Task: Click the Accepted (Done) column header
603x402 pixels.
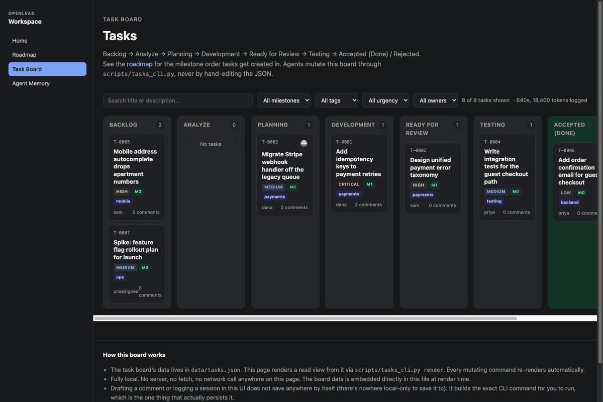Action: click(569, 129)
